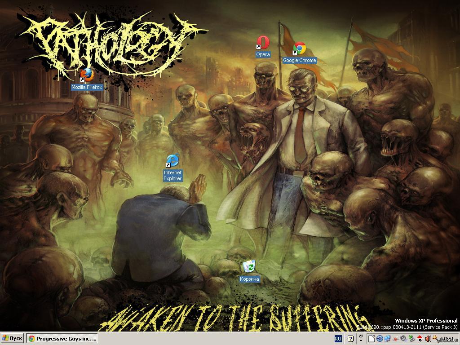The width and height of the screenshot is (460, 345).
Task: Click the volume speaker tray icon
Action: [x=427, y=338]
